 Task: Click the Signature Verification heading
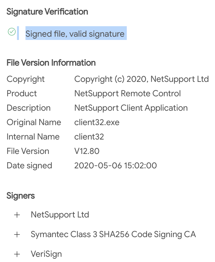tap(47, 12)
